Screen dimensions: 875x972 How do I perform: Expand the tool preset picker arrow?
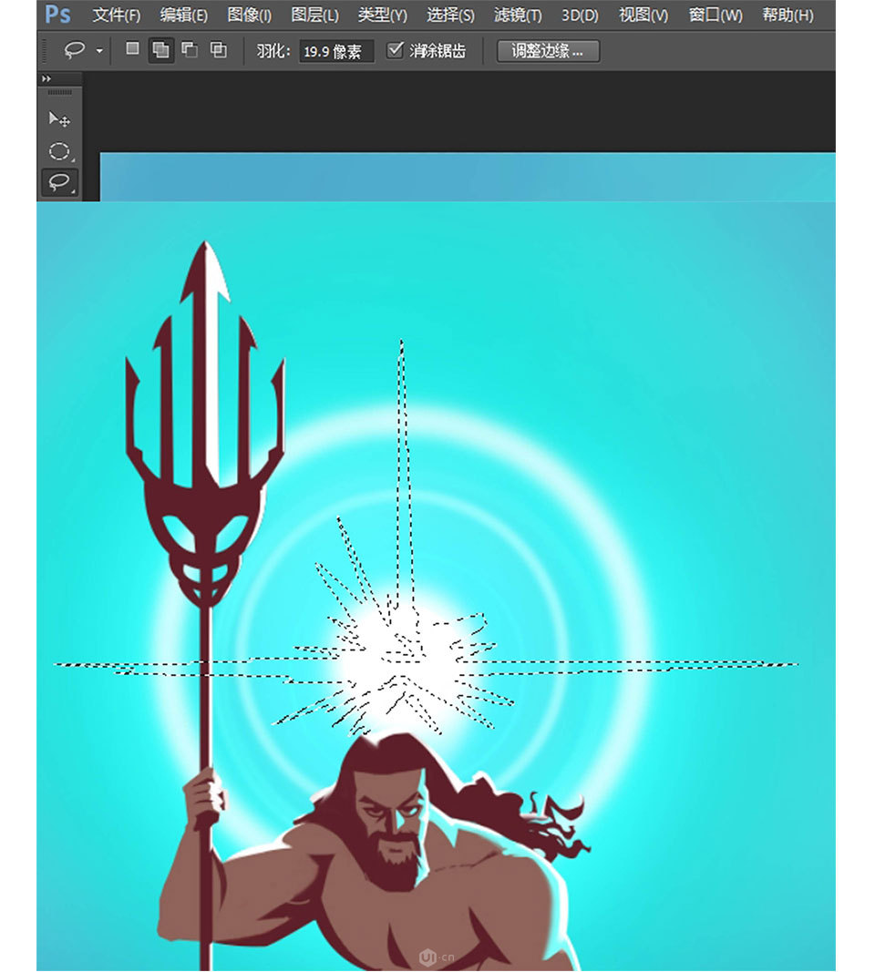[99, 51]
